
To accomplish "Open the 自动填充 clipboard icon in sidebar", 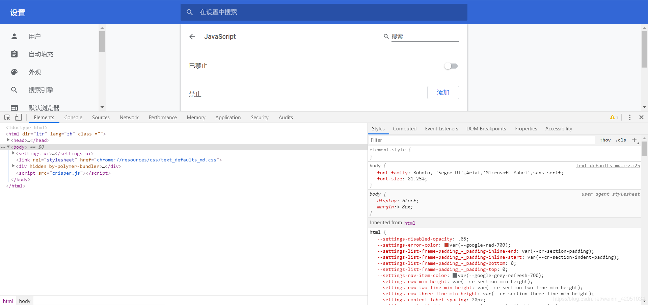I will pos(14,54).
